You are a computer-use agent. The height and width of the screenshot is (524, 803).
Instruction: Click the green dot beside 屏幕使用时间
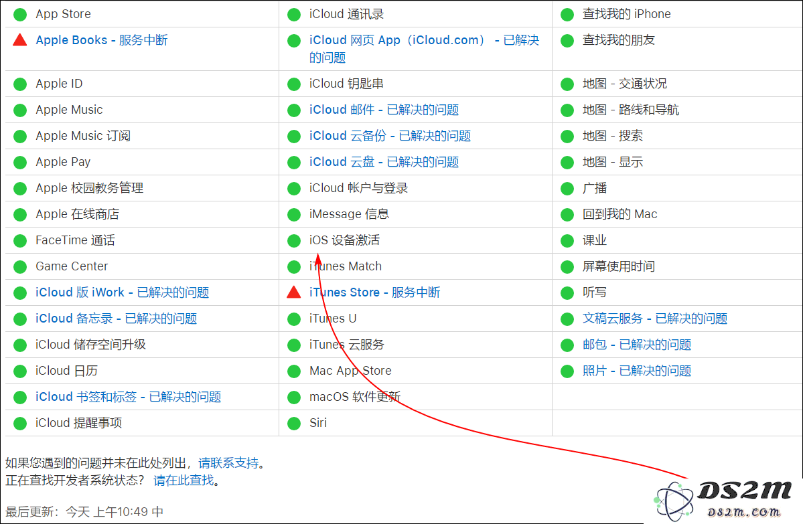click(567, 266)
